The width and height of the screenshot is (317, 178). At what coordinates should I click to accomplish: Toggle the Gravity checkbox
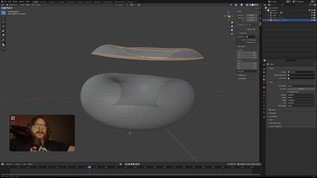pos(270,110)
